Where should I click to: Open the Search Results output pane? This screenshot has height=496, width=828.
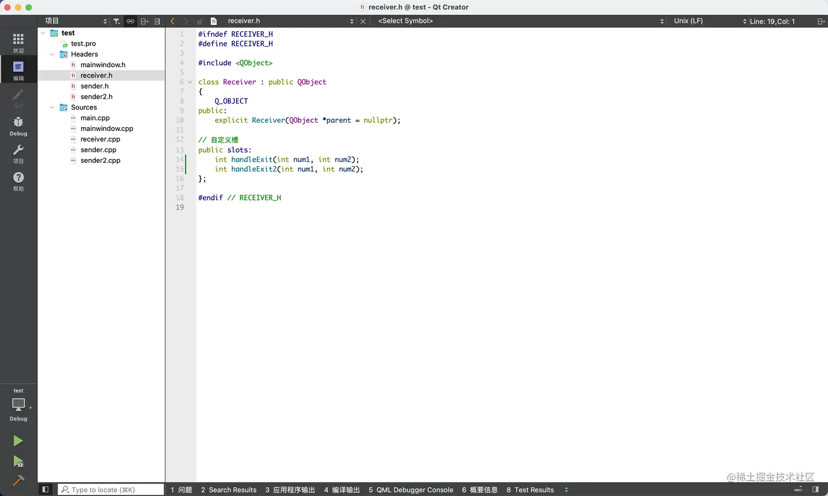(x=228, y=490)
